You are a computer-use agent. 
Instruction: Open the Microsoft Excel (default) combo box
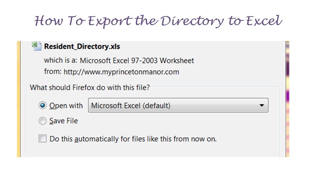pos(178,105)
